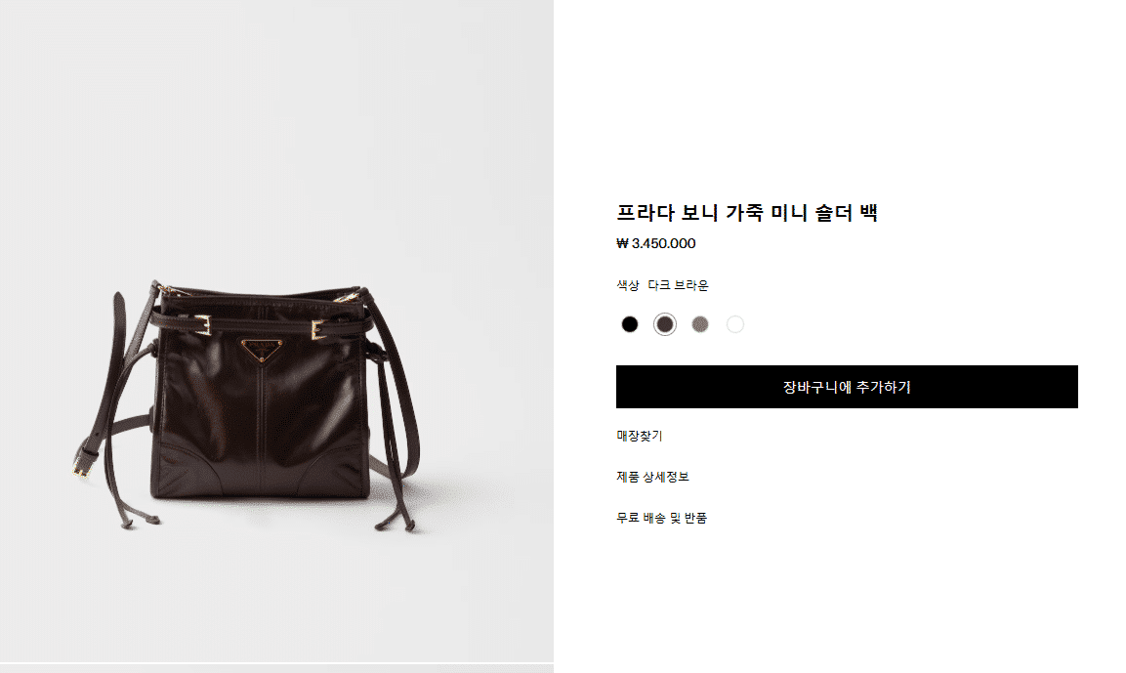This screenshot has width=1126, height=673.
Task: Pick the taupe gray color option
Action: (x=700, y=324)
